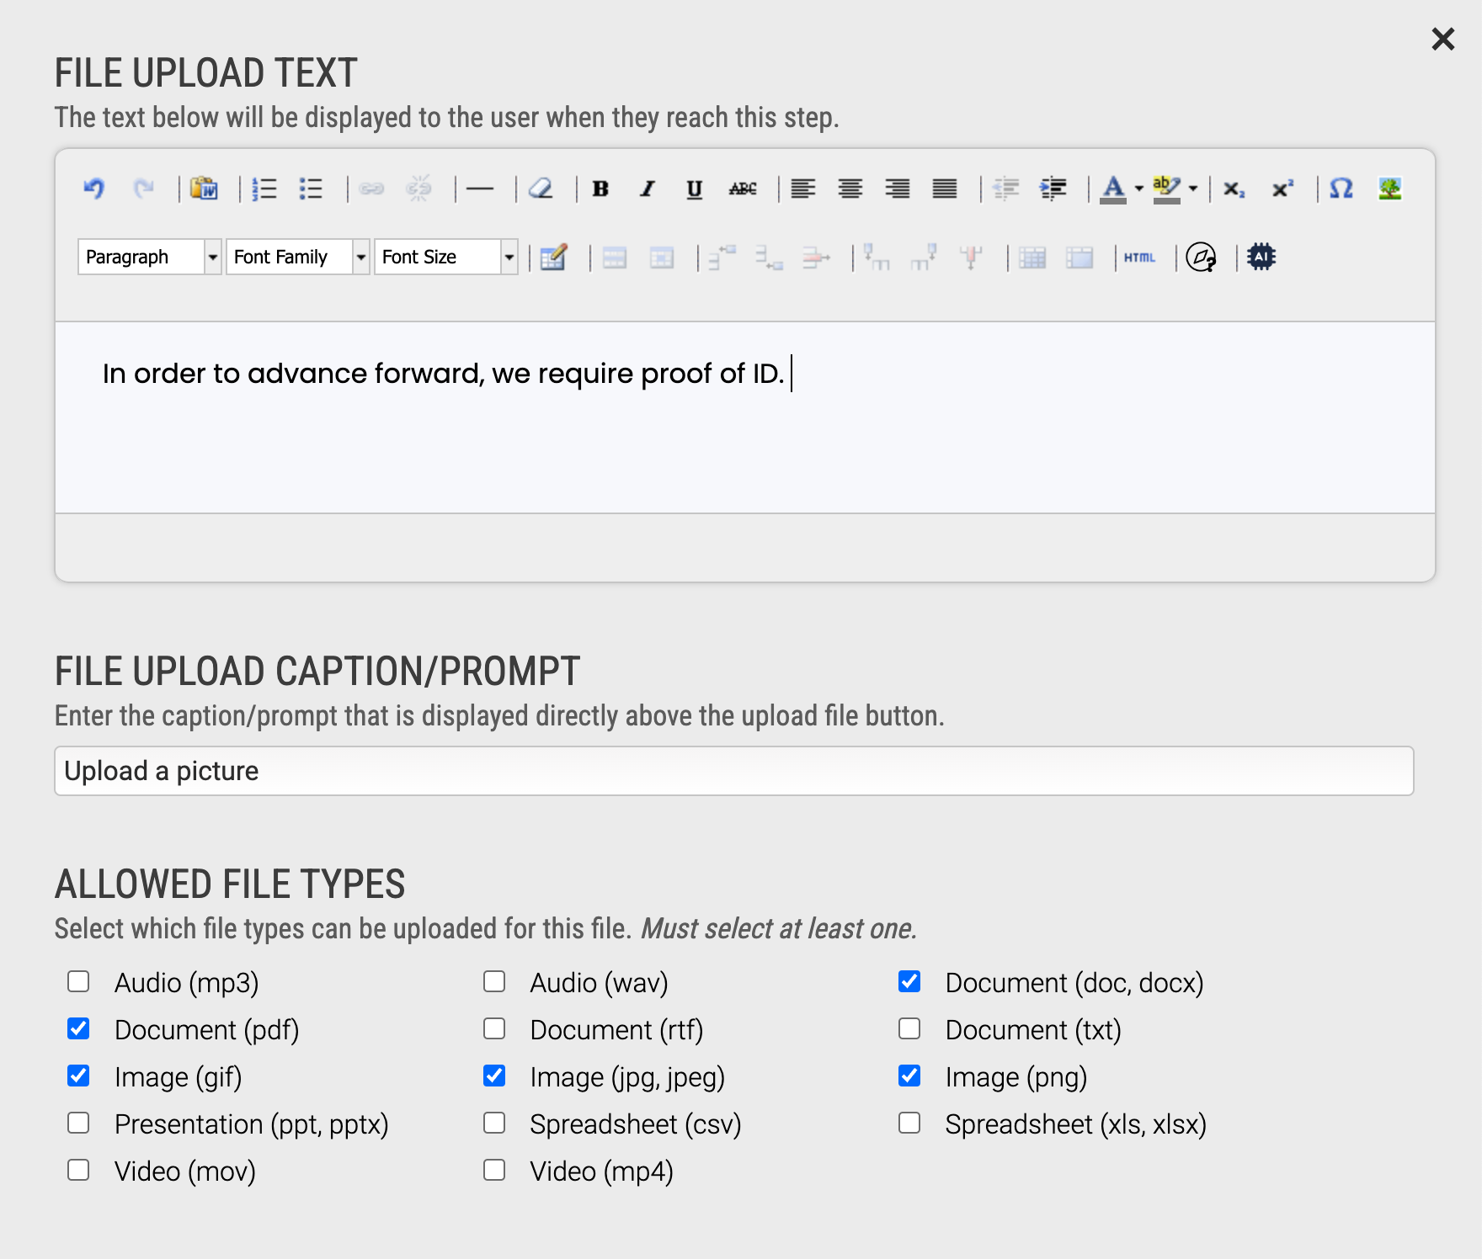This screenshot has height=1259, width=1482.
Task: Align text to the right
Action: click(x=898, y=189)
